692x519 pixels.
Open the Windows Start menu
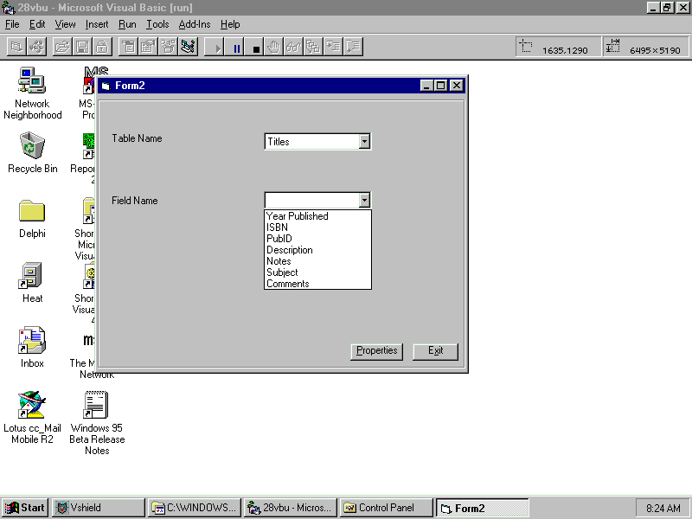pyautogui.click(x=25, y=508)
